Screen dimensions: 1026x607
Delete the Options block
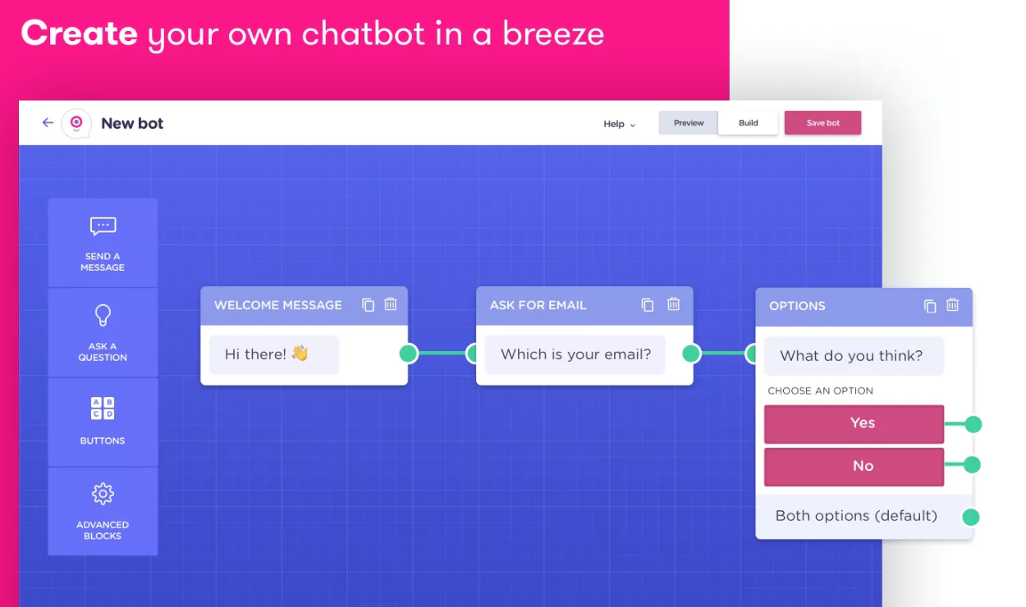(952, 305)
